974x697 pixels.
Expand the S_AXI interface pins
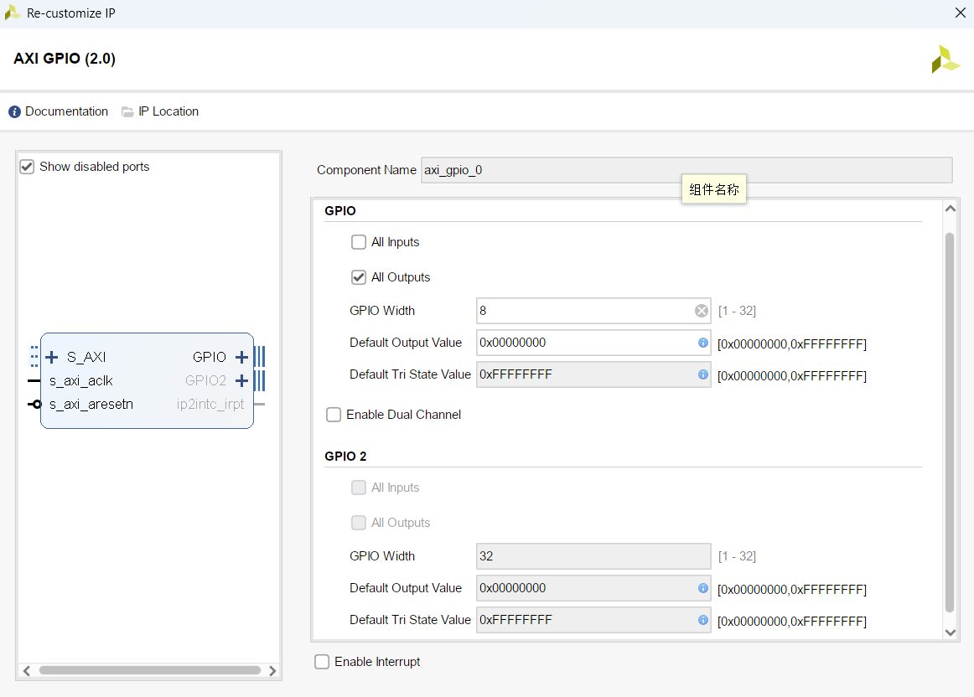tap(52, 356)
